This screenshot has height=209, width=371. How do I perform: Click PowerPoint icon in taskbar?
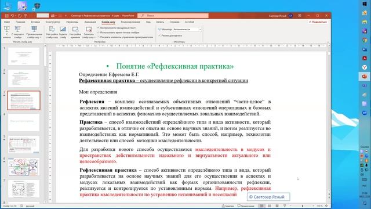[x=365, y=77]
